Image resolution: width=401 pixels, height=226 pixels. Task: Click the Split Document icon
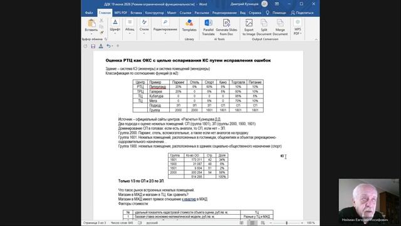tap(264, 23)
